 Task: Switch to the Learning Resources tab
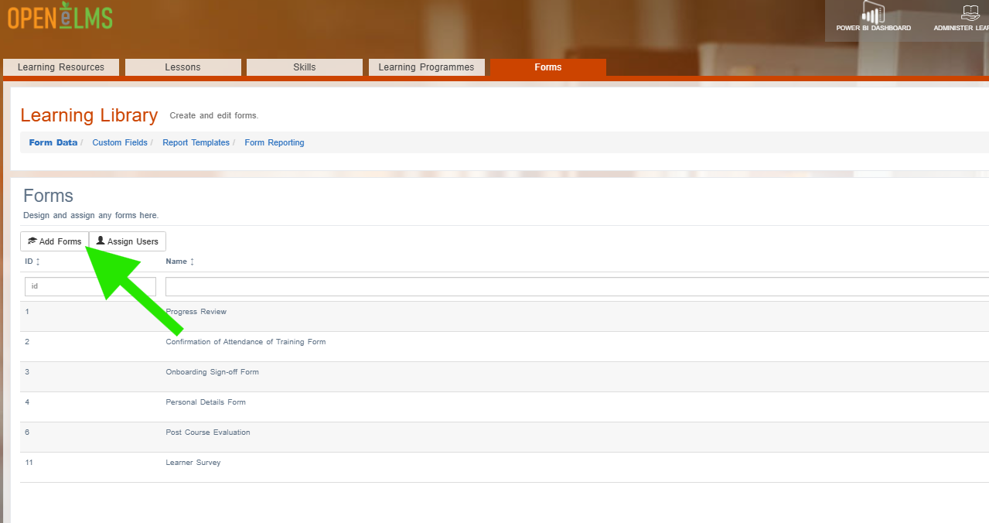61,67
